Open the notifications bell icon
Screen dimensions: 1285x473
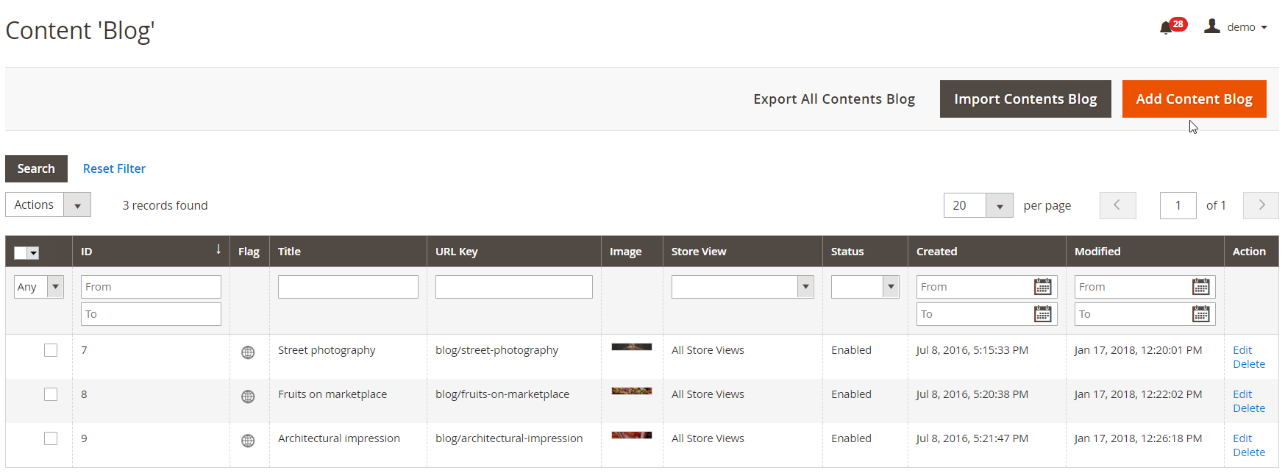(1166, 28)
